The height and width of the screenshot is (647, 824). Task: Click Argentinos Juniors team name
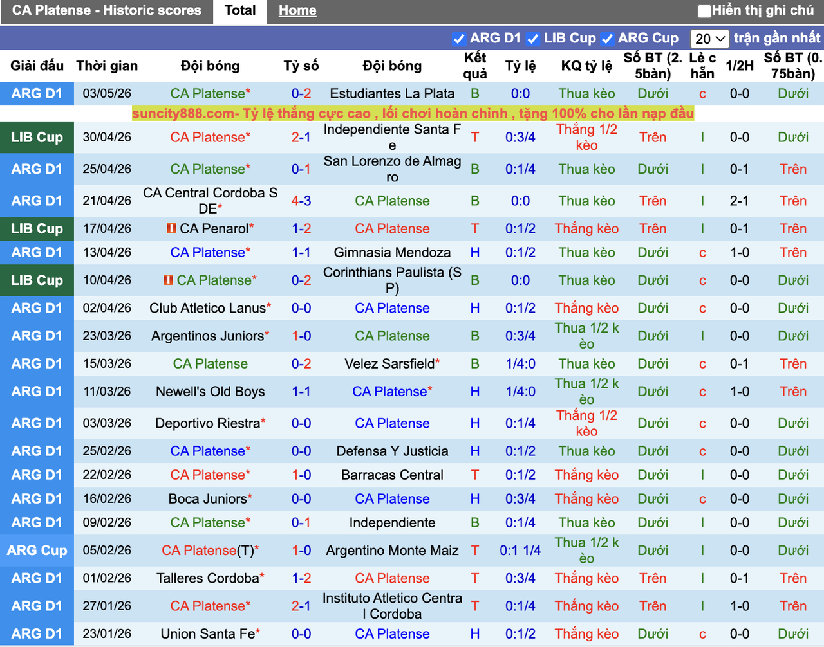tap(207, 336)
